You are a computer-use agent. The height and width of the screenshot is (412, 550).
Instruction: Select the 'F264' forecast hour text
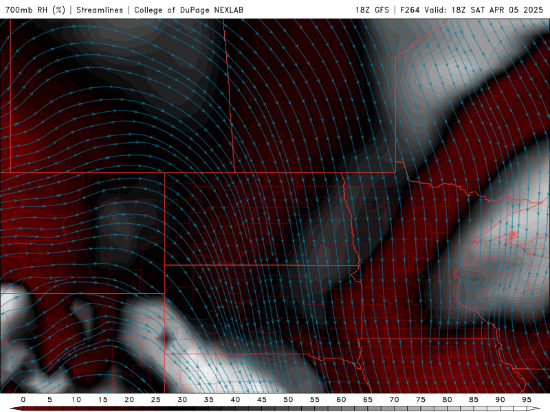point(410,10)
